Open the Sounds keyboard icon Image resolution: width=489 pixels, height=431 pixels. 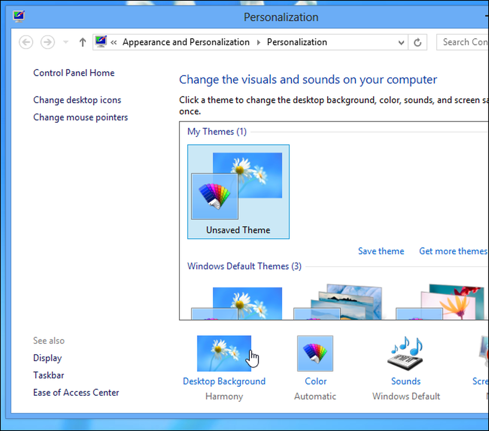(x=405, y=353)
